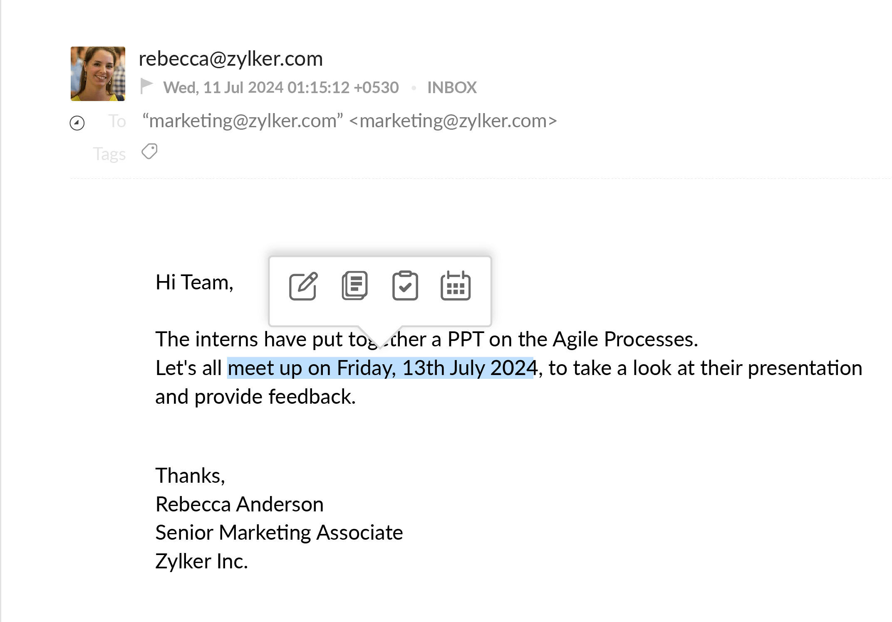Screen dimensions: 892x622
Task: Click the INBOX label on email header
Action: [x=453, y=87]
